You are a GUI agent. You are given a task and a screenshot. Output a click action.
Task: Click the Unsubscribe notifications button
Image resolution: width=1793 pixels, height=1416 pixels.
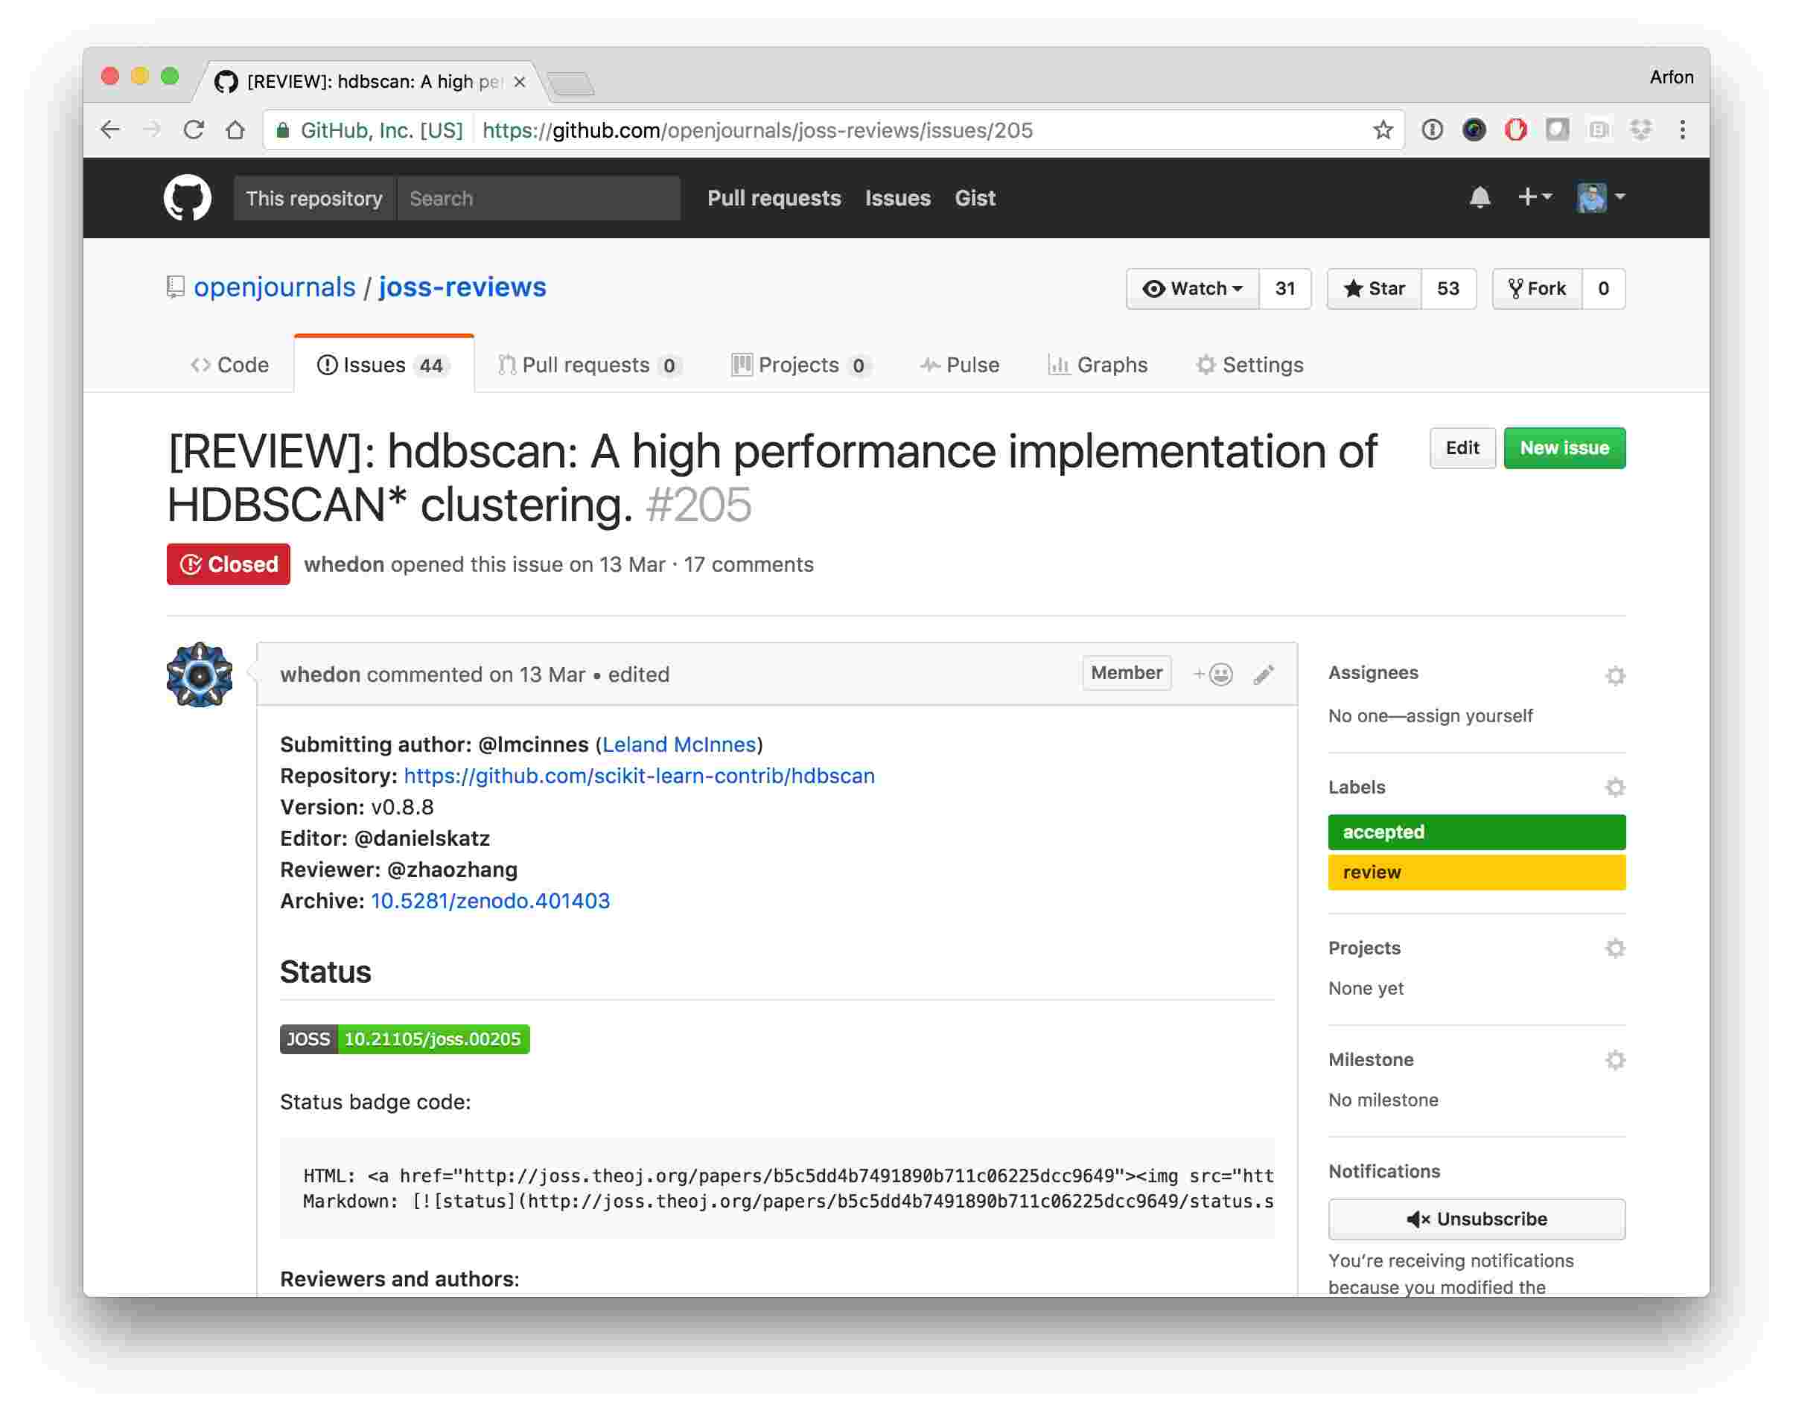coord(1477,1219)
